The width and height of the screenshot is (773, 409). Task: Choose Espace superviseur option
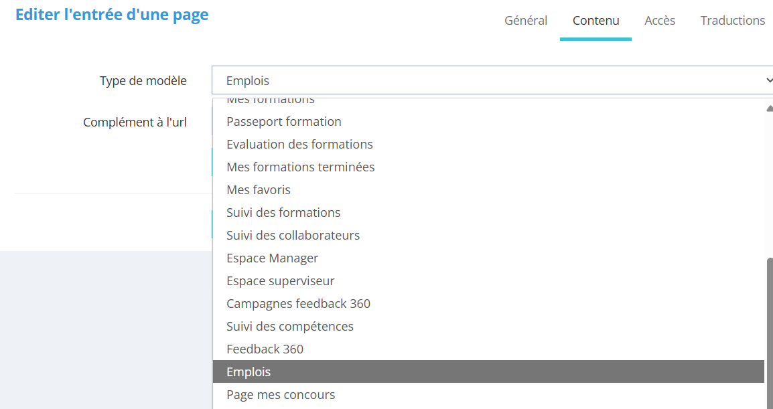(x=280, y=281)
